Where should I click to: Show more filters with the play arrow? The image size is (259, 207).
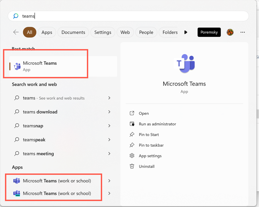(186, 32)
